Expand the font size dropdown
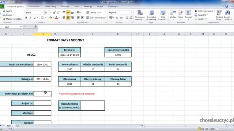Screen dimensions: 234x131 [51, 12]
